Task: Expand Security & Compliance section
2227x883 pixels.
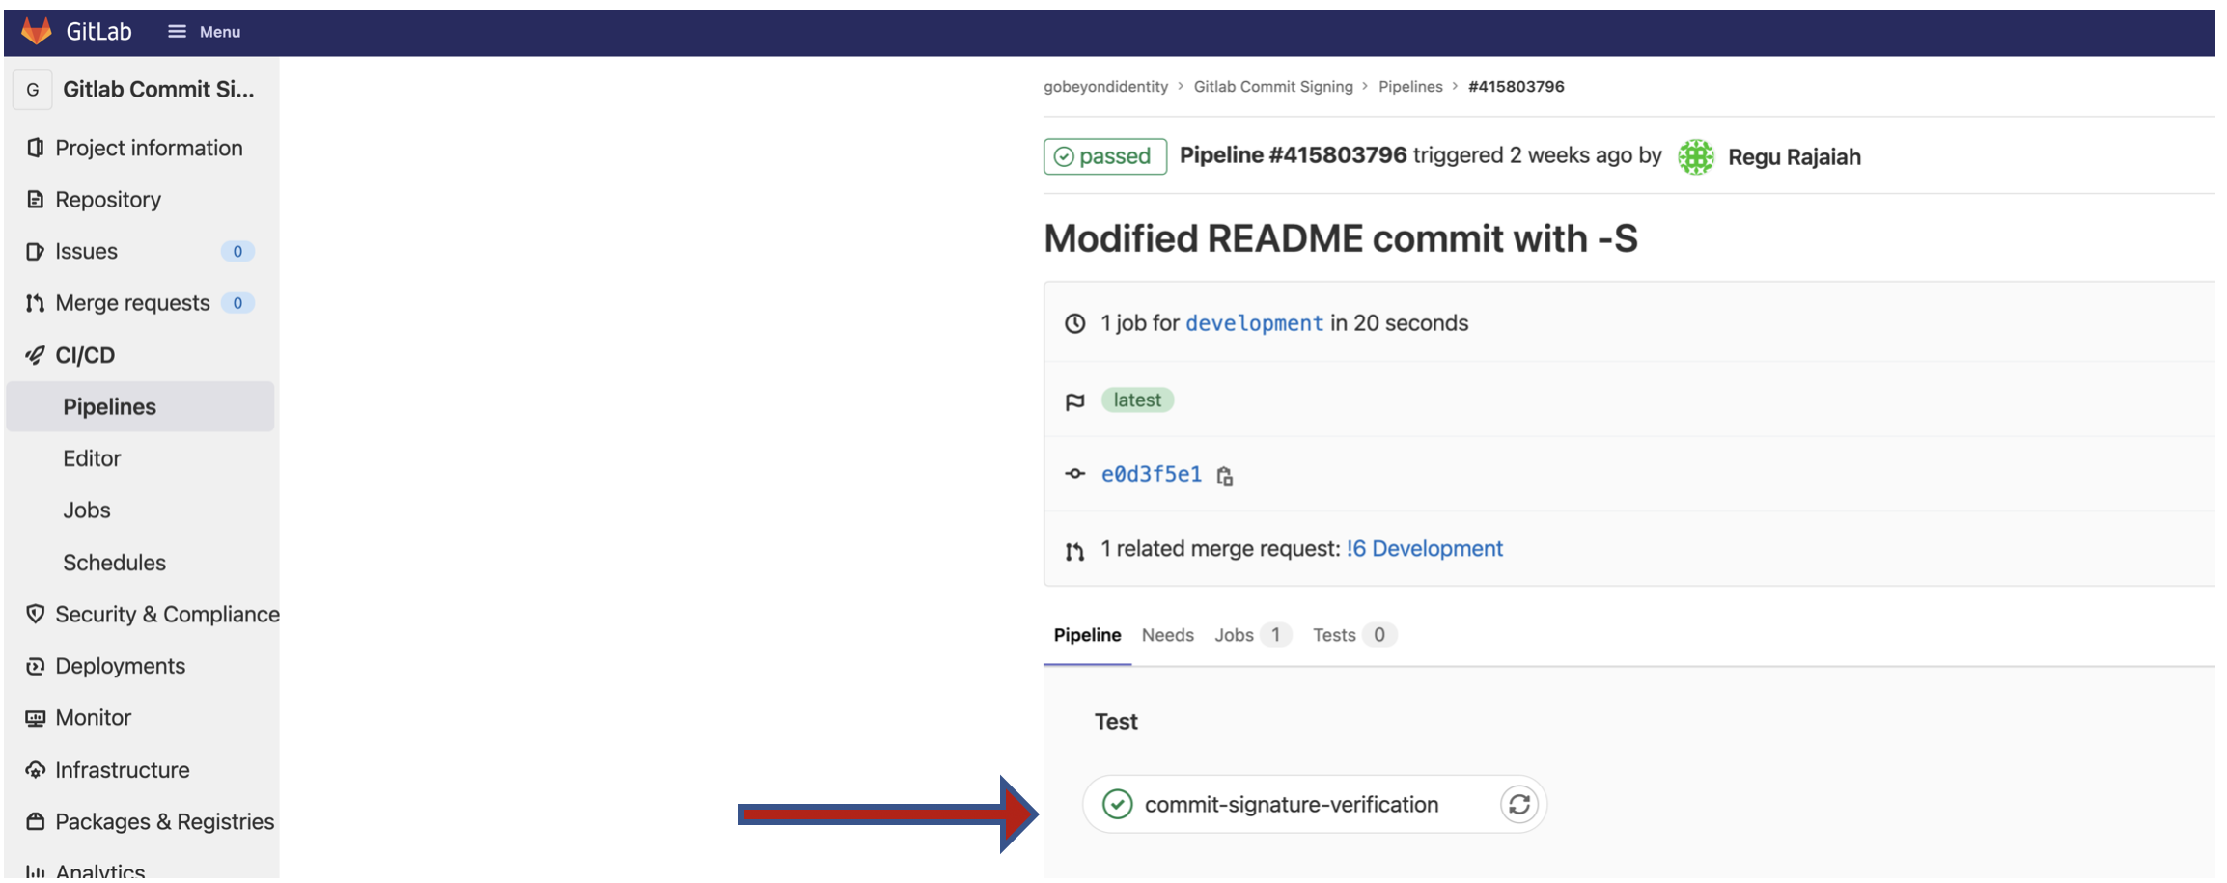Action: point(166,615)
